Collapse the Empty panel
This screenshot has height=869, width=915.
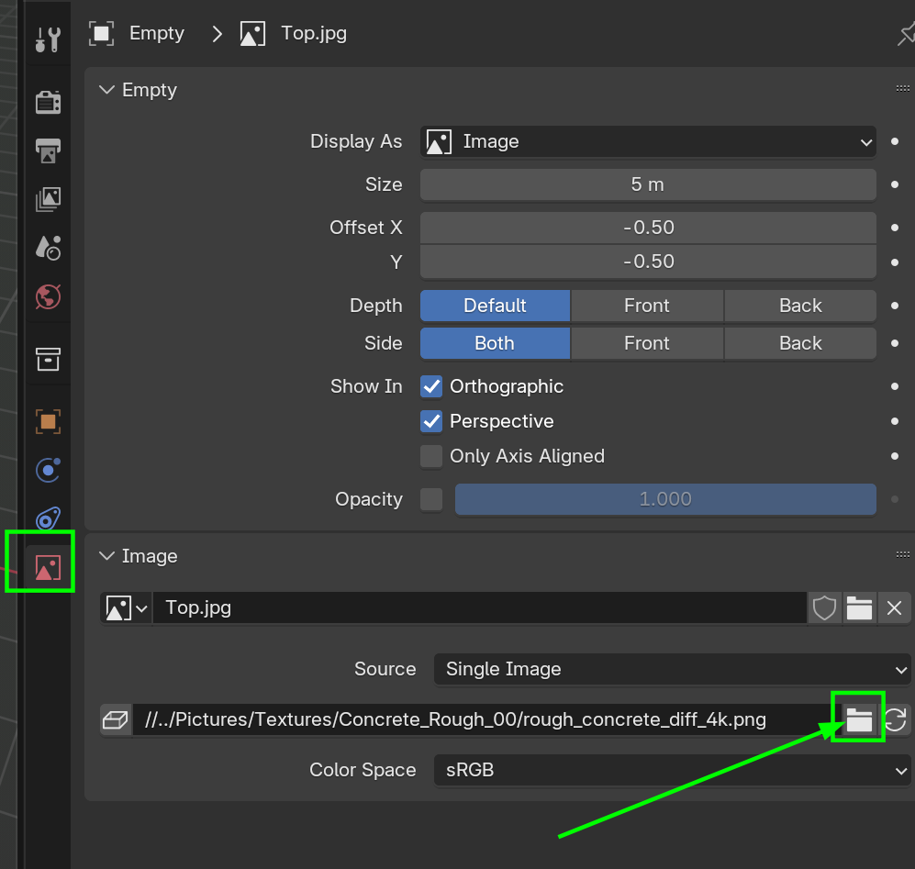coord(107,90)
